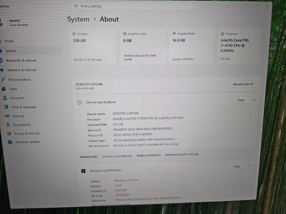Viewport: 286px width, 214px height.
Task: Select System in the sidebar
Action: tap(11, 51)
